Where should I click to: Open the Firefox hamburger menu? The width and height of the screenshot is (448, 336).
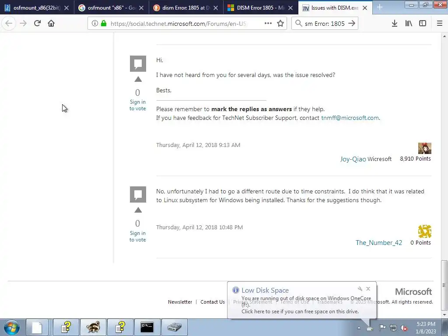click(440, 24)
